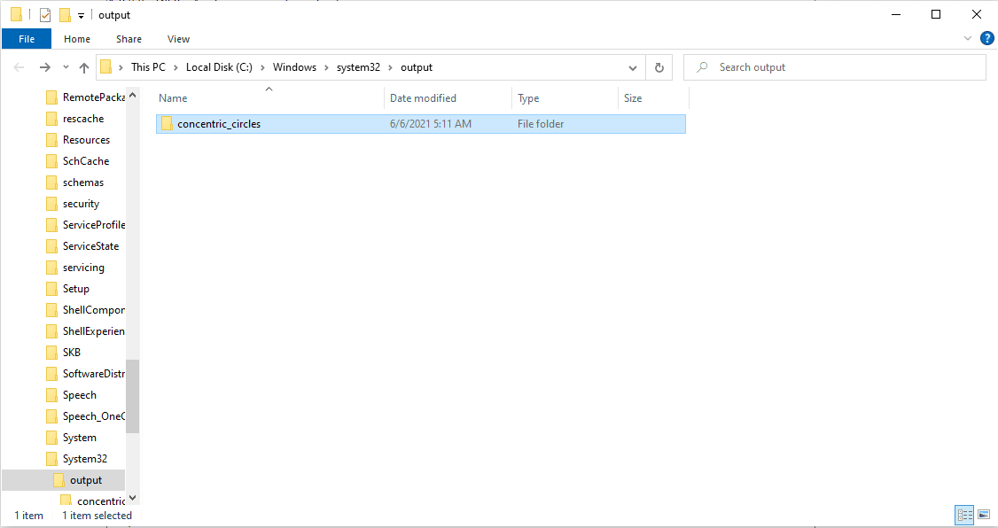Click the refresh icon in the address bar

658,67
